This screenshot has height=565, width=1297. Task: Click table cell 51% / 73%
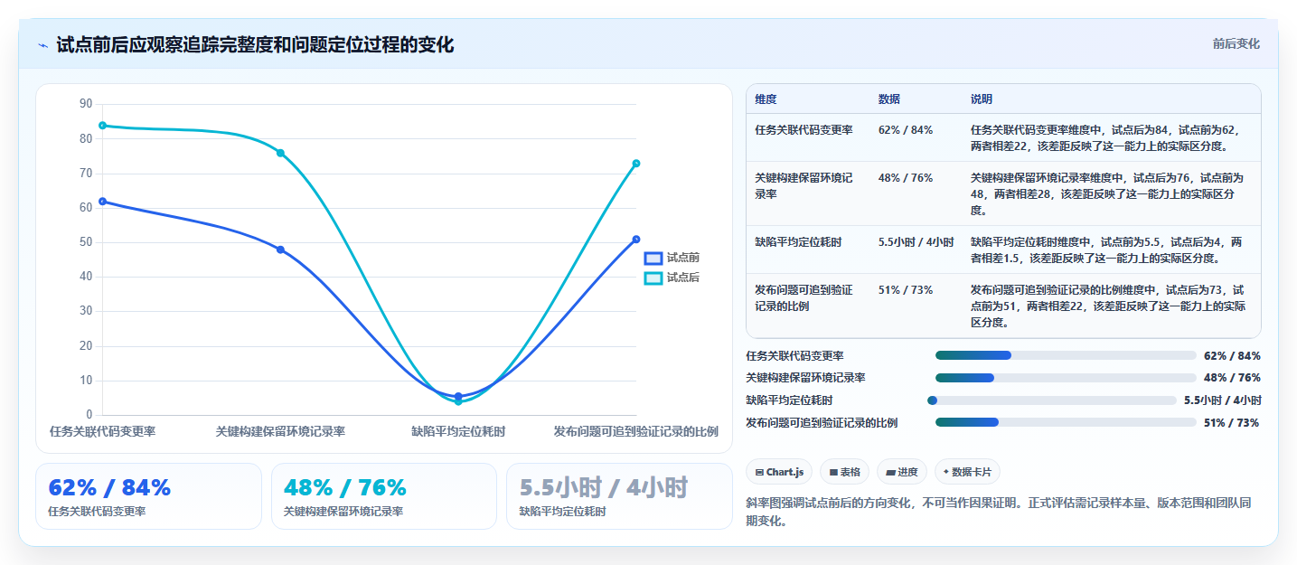(x=905, y=290)
